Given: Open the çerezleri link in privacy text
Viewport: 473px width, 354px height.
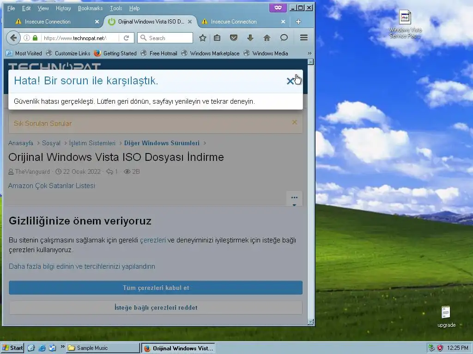Looking at the screenshot, I should [152, 240].
